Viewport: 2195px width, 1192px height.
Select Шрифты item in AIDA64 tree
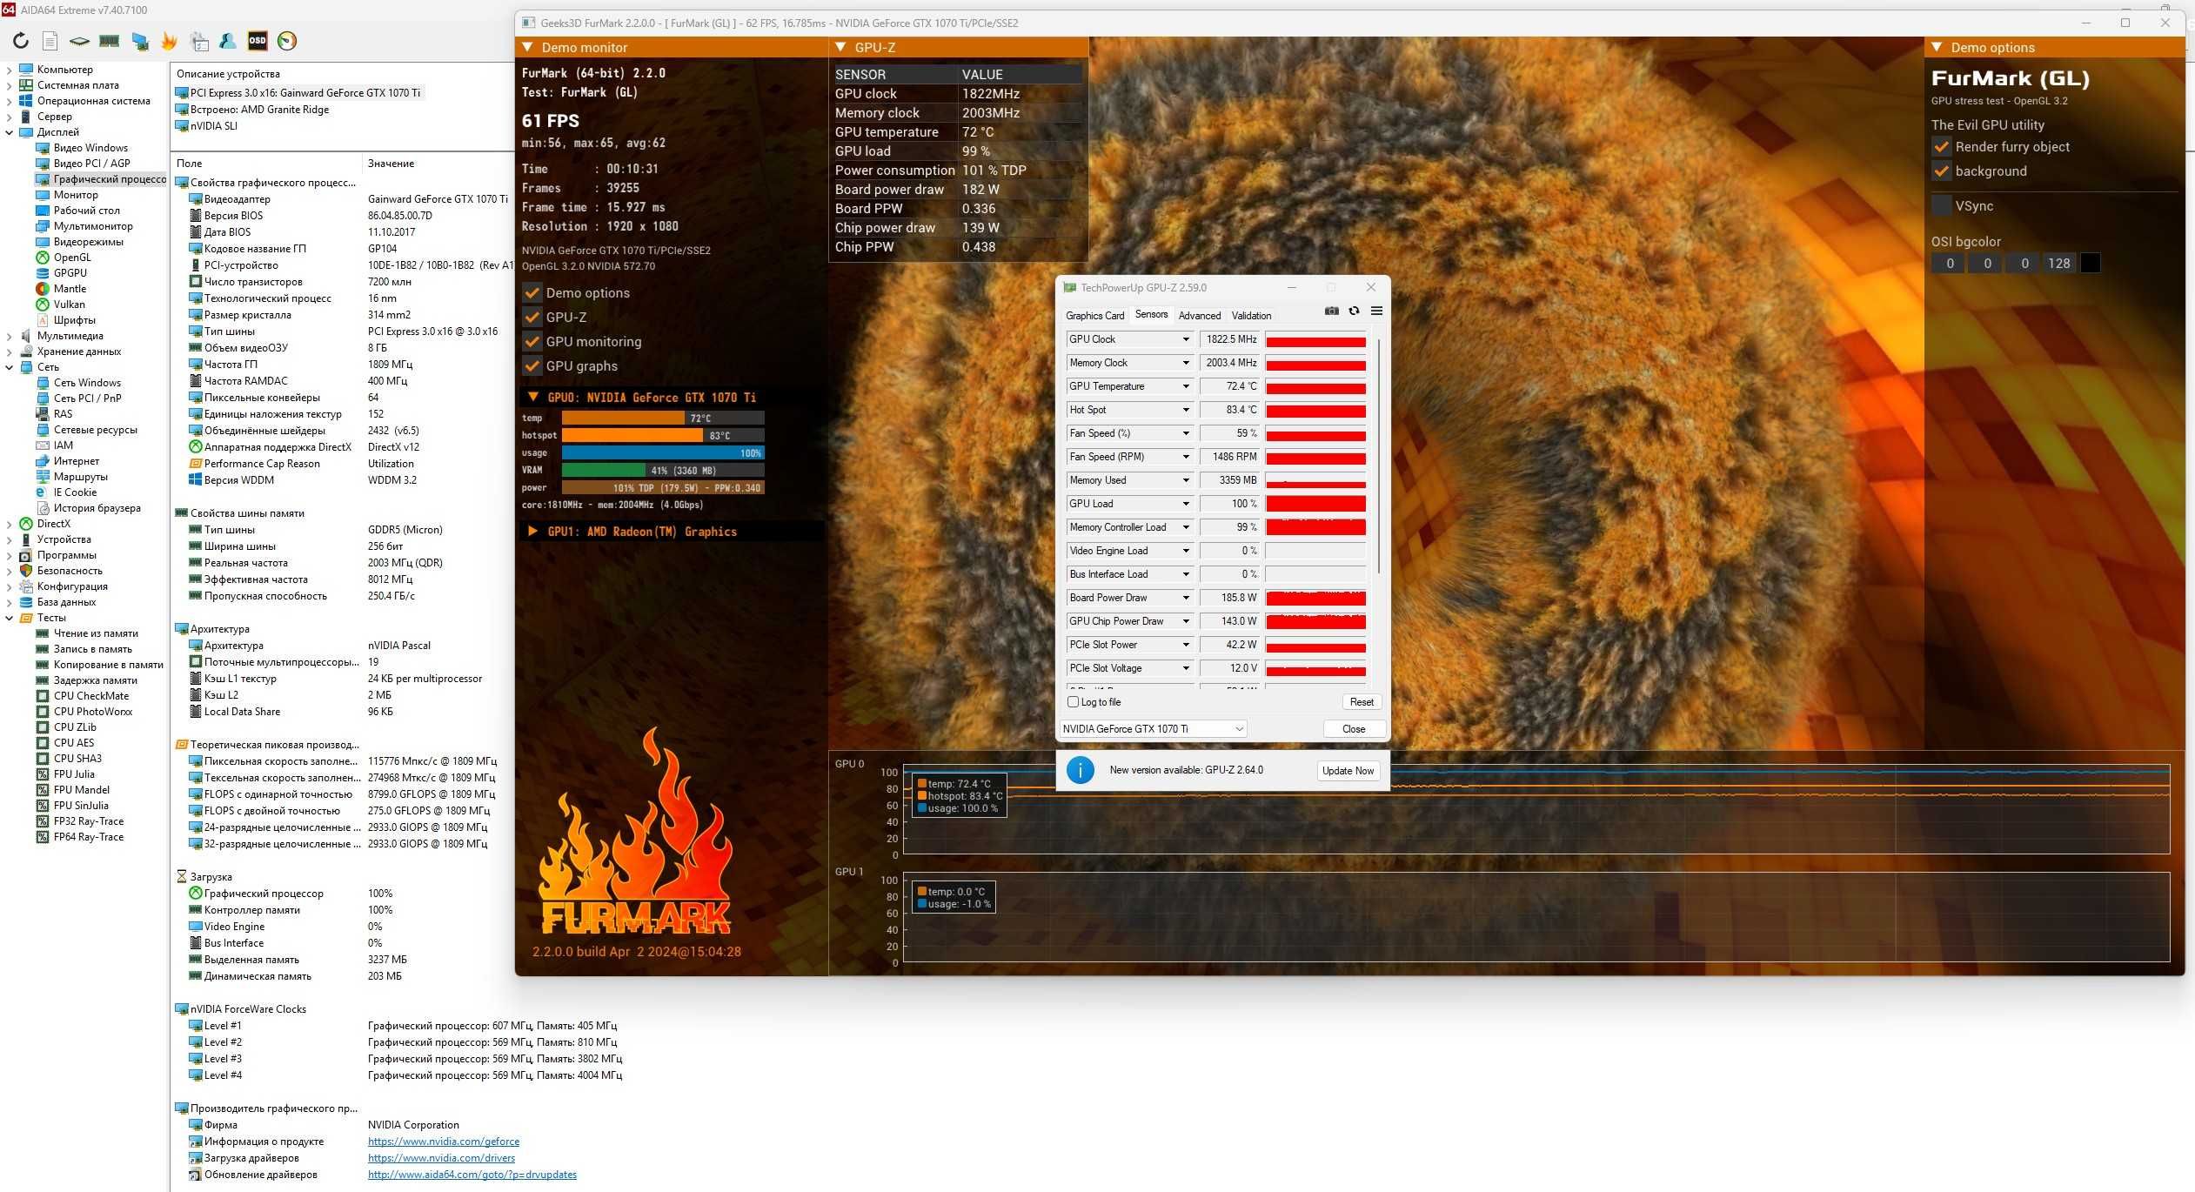click(74, 320)
